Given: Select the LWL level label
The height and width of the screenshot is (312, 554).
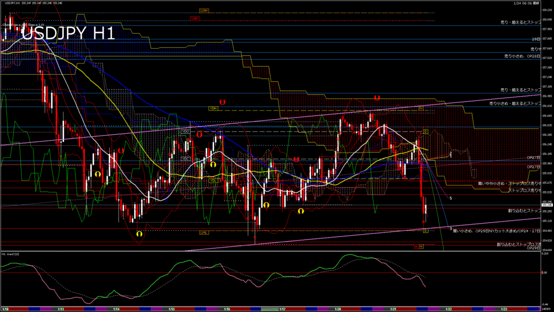Looking at the screenshot, I should pyautogui.click(x=203, y=232).
